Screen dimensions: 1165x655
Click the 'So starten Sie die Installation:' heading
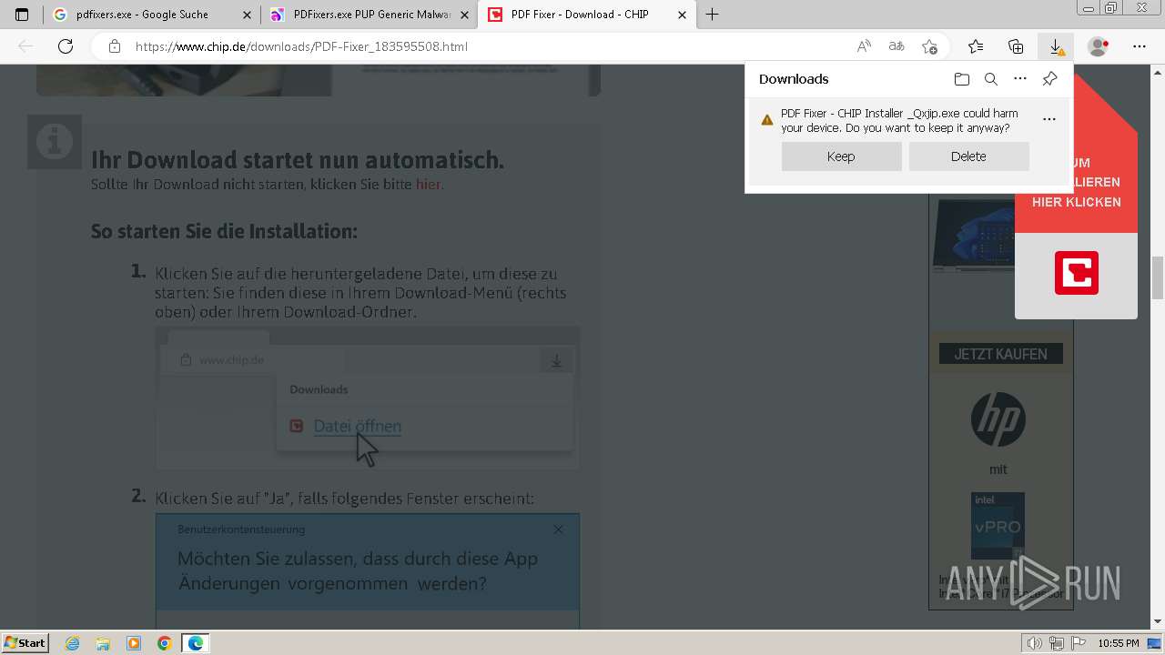[x=224, y=231]
